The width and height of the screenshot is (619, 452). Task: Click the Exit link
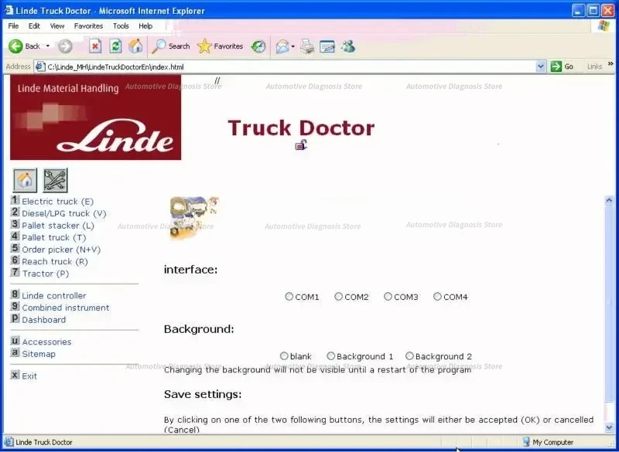click(x=29, y=376)
